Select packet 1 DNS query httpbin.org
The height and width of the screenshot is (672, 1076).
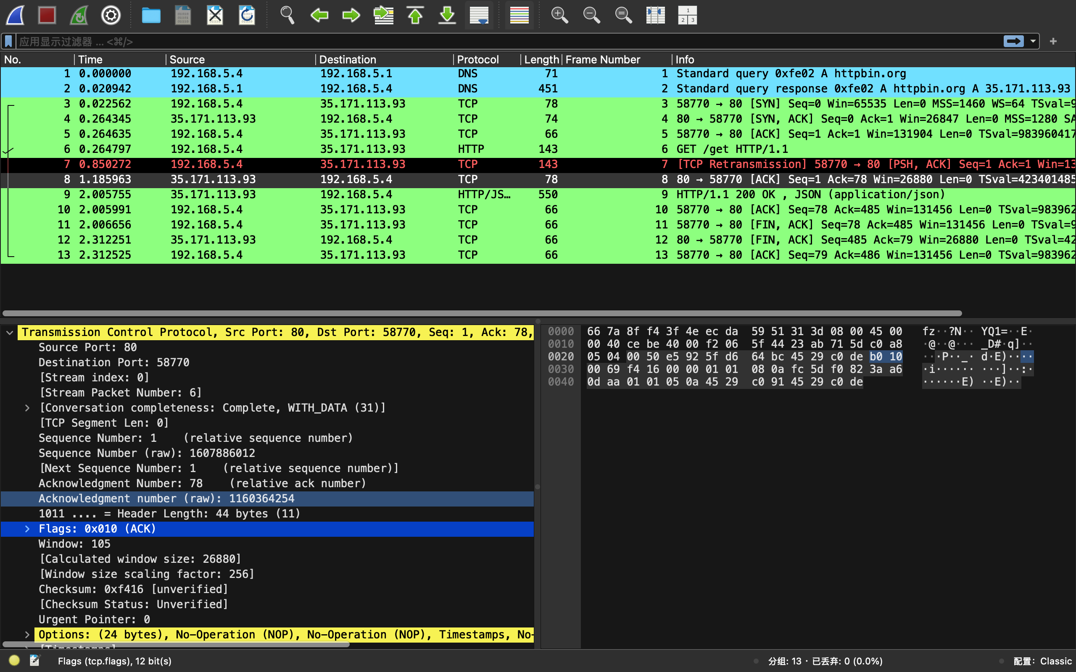click(538, 74)
